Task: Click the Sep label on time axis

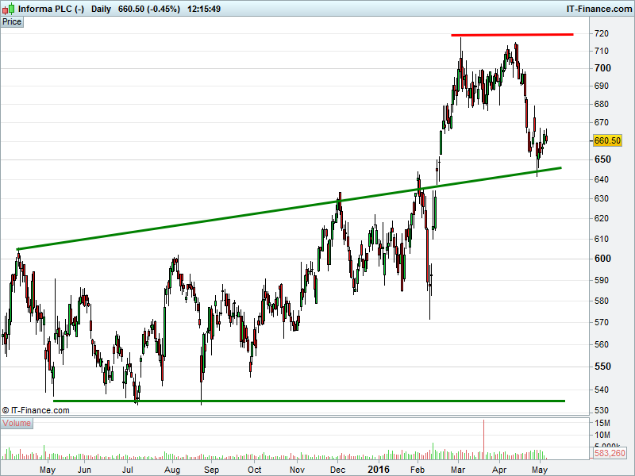Action: [x=211, y=470]
